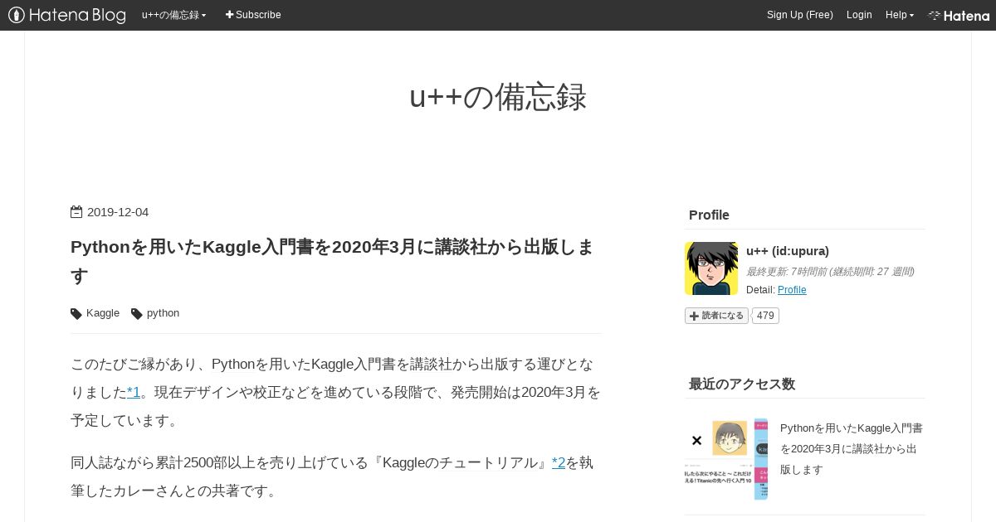Click the 読者になる button
The height and width of the screenshot is (522, 996).
pyautogui.click(x=716, y=316)
